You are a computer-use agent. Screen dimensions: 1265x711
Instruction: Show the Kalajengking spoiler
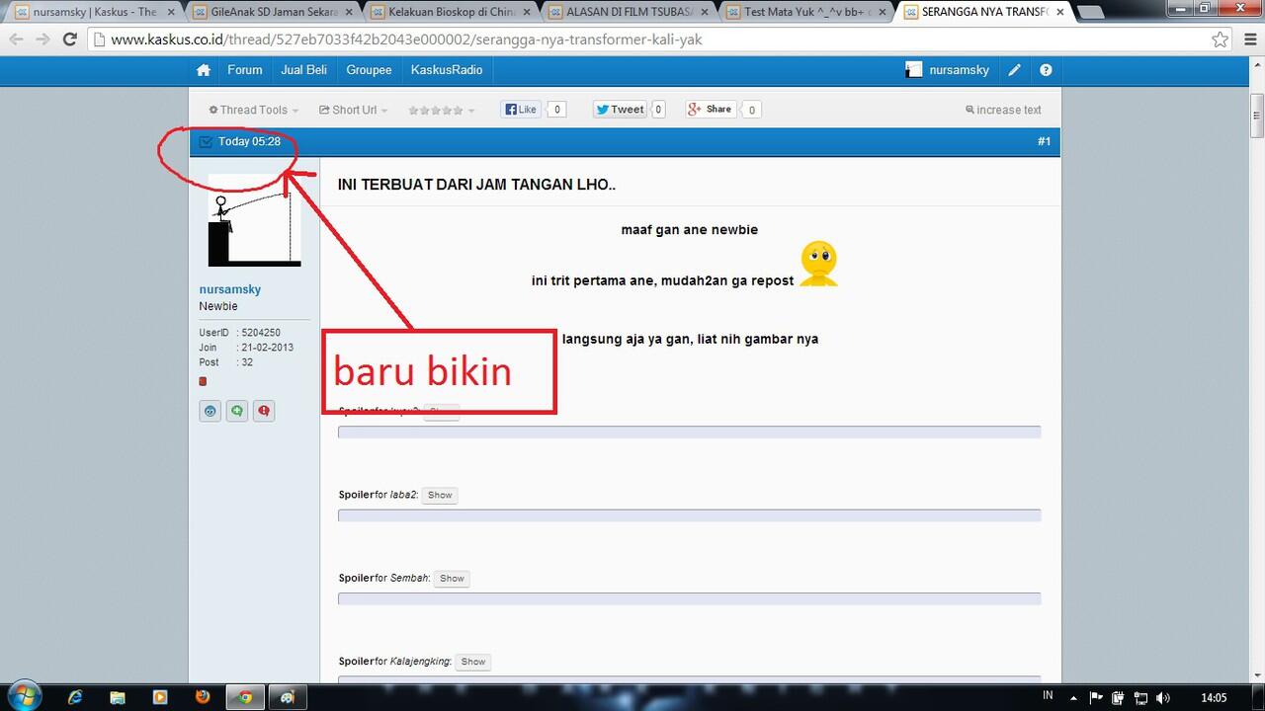(x=473, y=662)
